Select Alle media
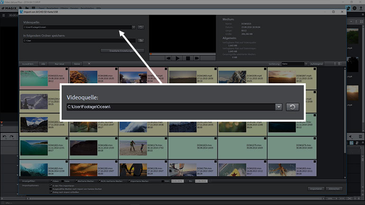Viewport: 365px width, 205px height. point(43,64)
